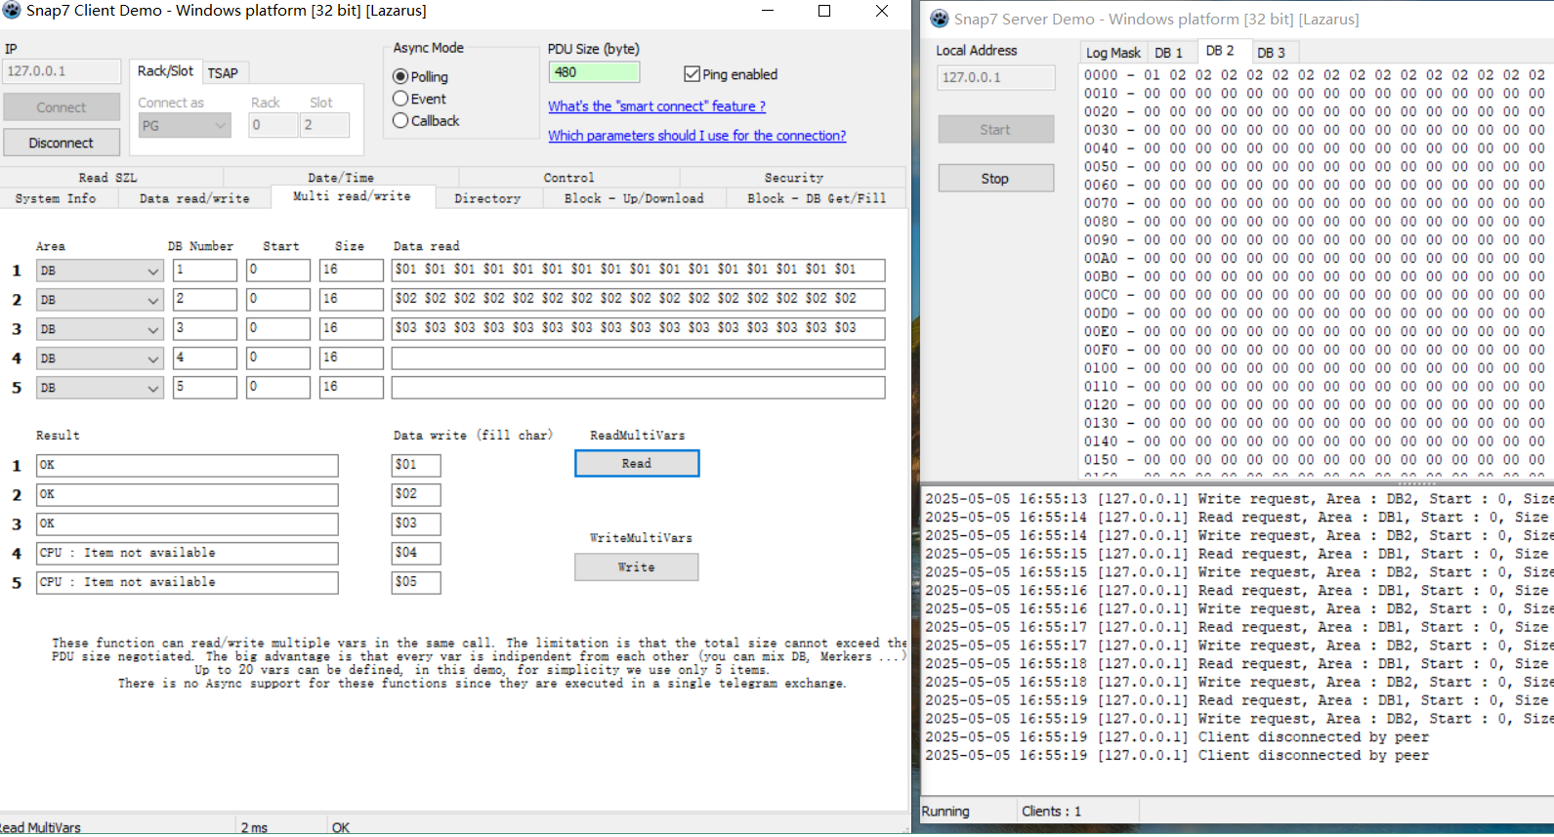Click the Disconnect button
Screen dimensions: 1554x837
pos(62,143)
